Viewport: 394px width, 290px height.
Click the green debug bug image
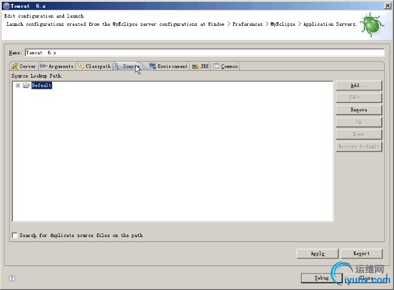pos(372,25)
